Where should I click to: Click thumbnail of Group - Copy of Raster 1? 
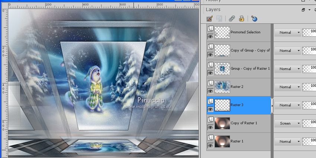(222, 69)
